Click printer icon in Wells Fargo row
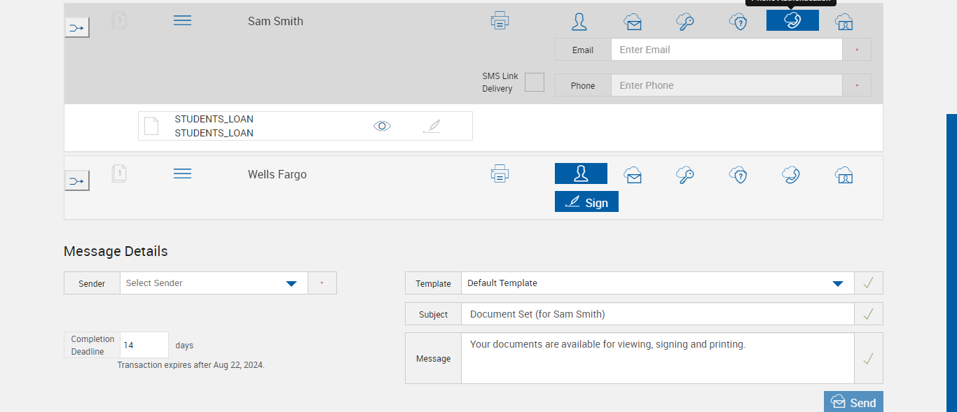The width and height of the screenshot is (957, 412). point(500,173)
